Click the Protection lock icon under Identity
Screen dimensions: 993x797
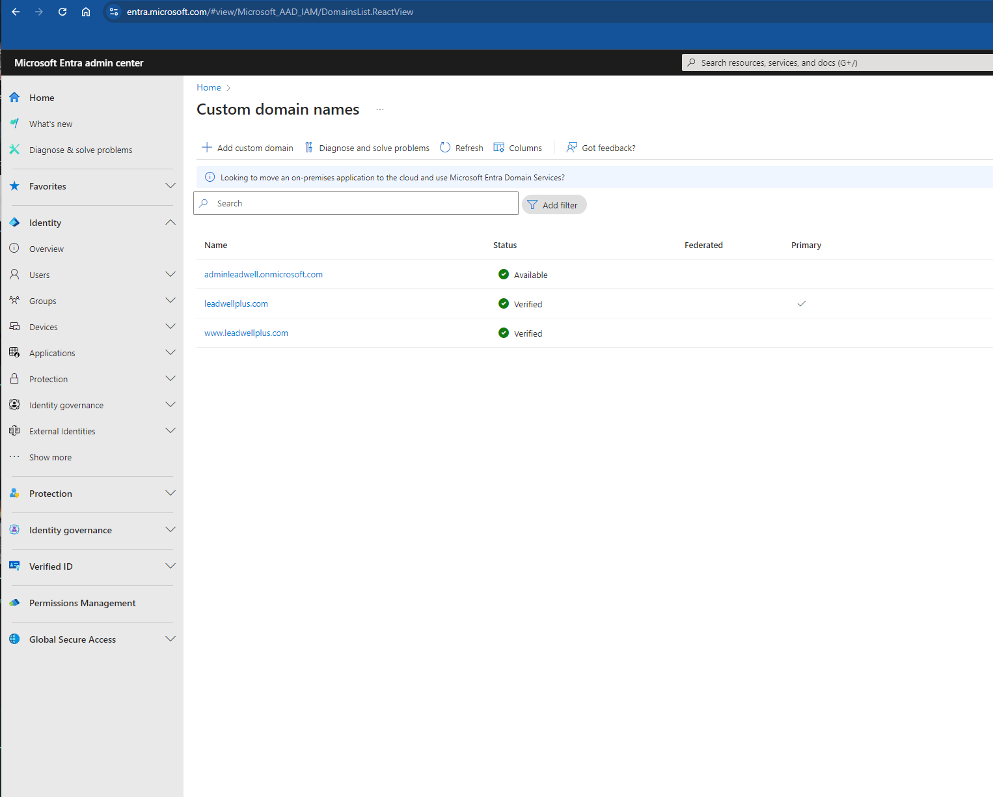click(x=14, y=378)
